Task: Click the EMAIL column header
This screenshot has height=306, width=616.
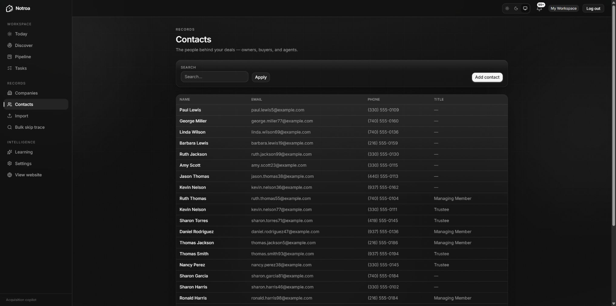Action: pos(256,99)
